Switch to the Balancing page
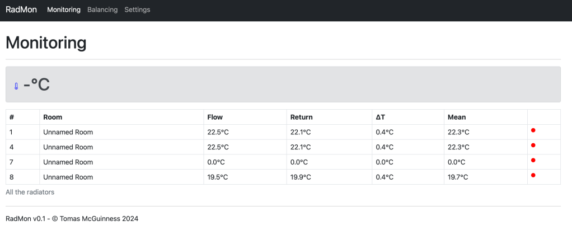The image size is (572, 230). pos(102,10)
